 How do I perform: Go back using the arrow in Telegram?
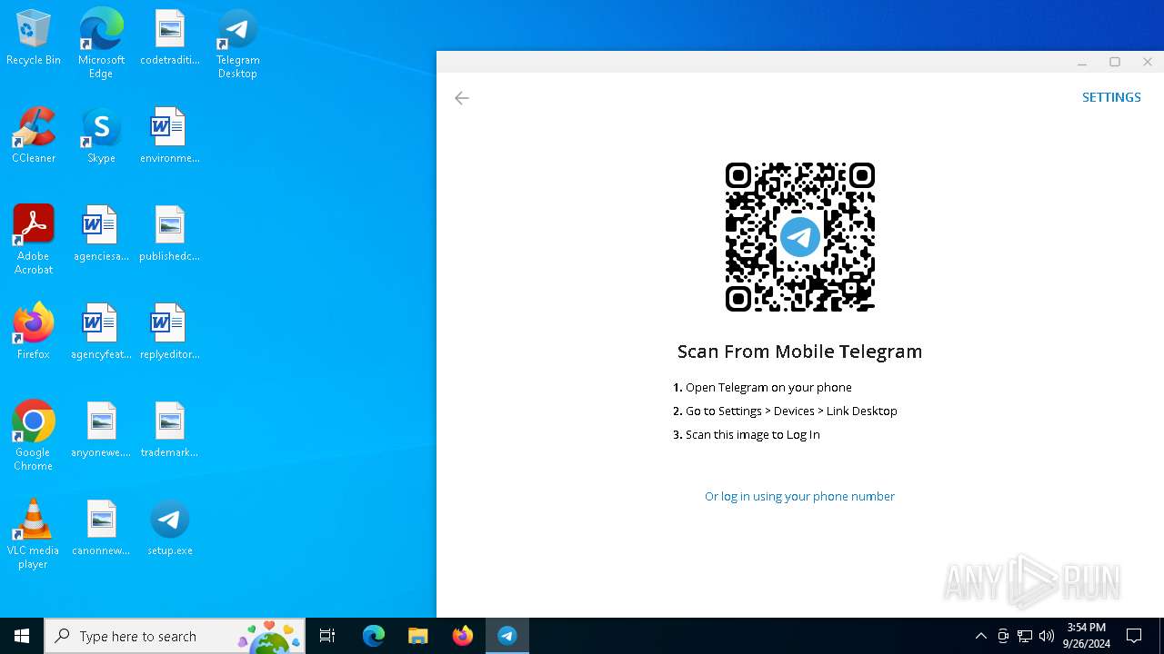(462, 98)
